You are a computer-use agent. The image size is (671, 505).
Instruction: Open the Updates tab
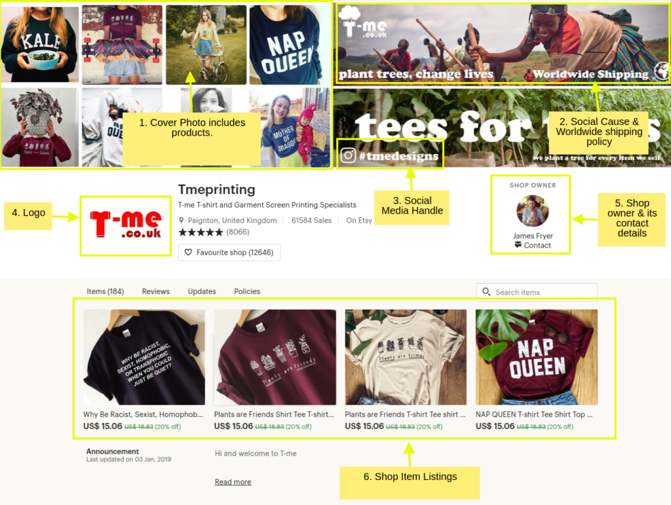(x=202, y=291)
